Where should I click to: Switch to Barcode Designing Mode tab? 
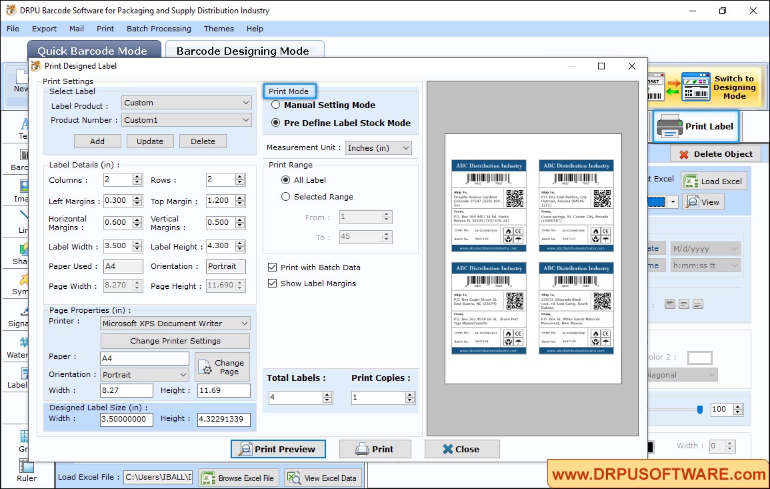click(x=244, y=51)
